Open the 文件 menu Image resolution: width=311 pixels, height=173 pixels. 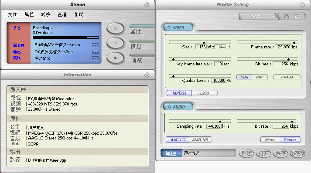point(13,14)
